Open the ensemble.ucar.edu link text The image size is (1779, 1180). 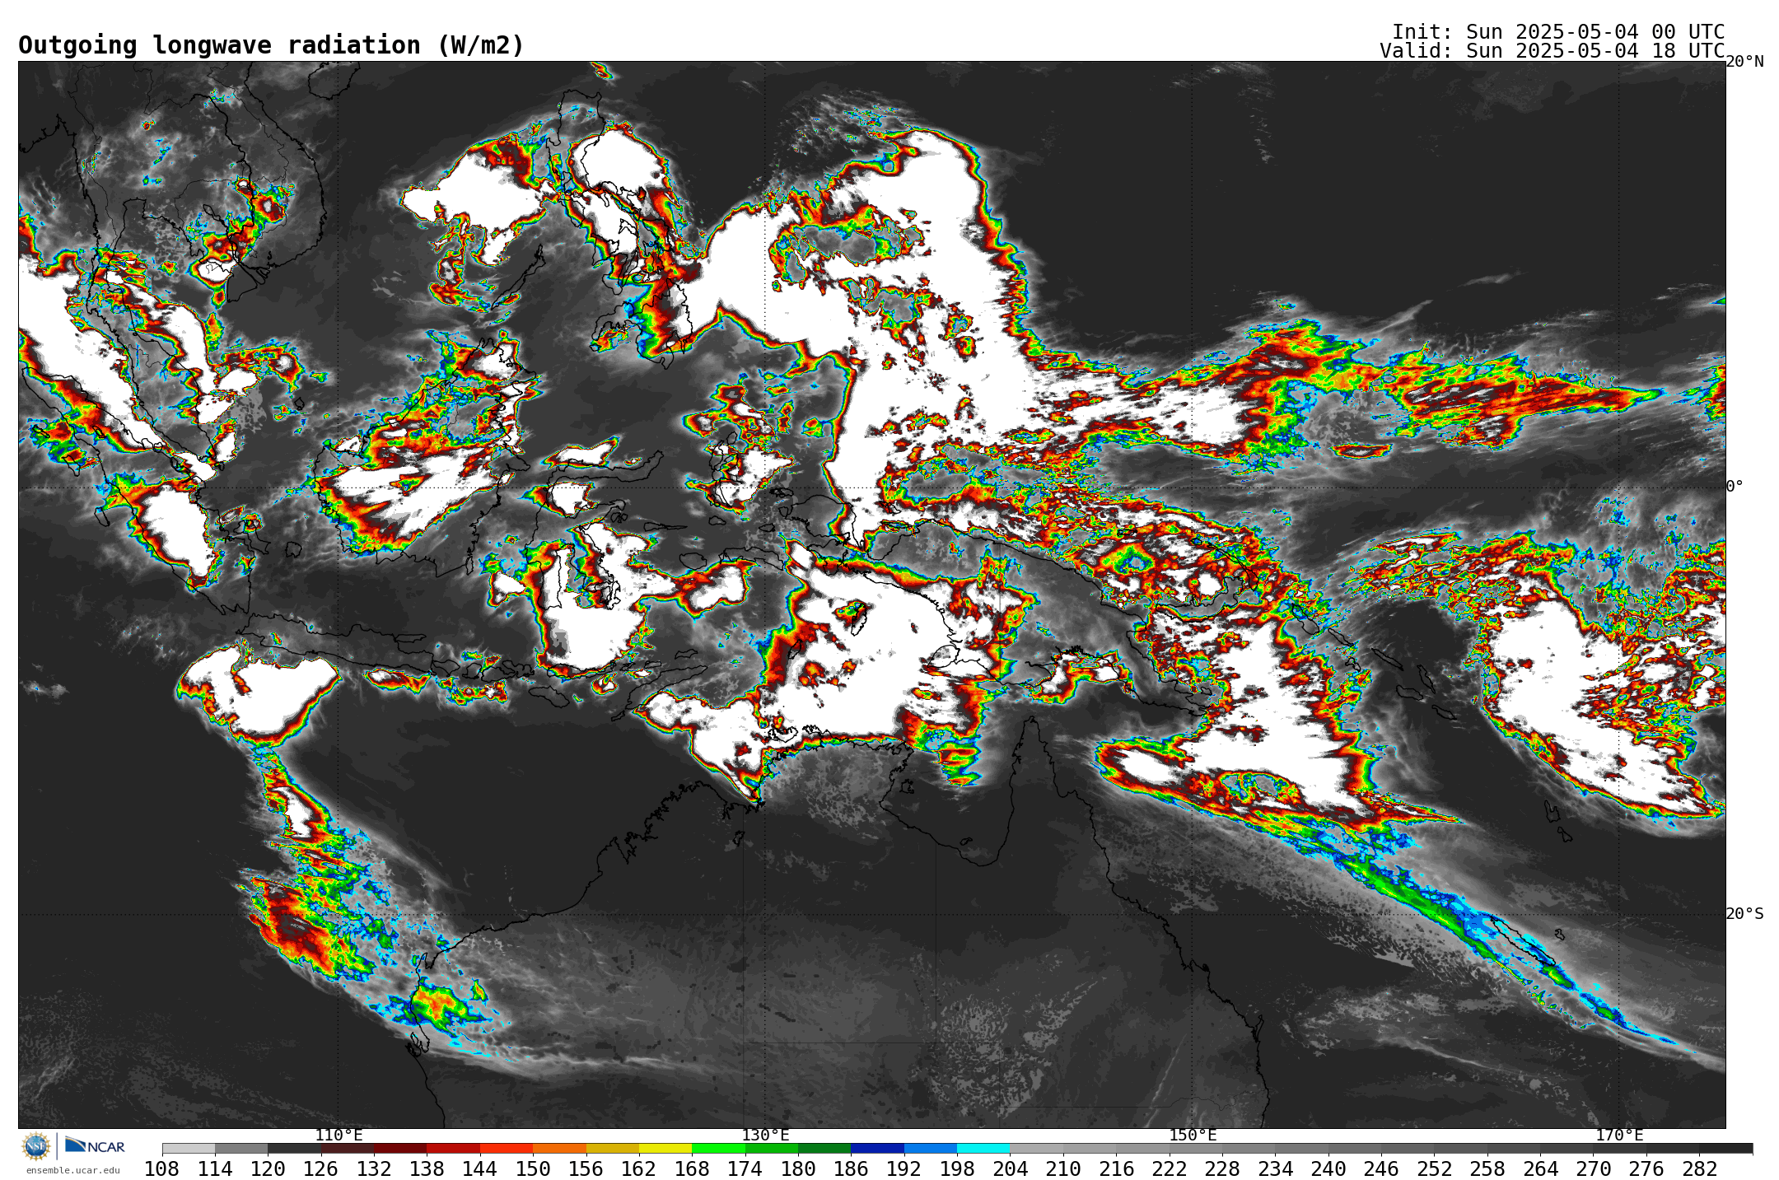(x=72, y=1170)
